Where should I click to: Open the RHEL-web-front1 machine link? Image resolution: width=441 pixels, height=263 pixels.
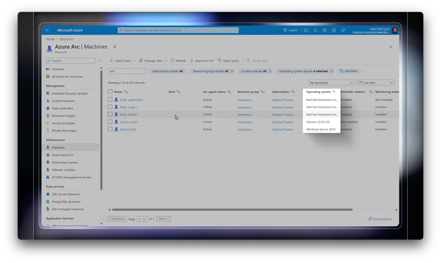pyautogui.click(x=132, y=100)
